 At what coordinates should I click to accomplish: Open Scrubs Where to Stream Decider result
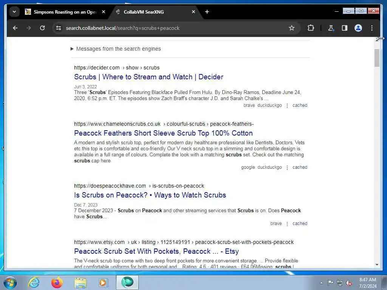point(149,77)
